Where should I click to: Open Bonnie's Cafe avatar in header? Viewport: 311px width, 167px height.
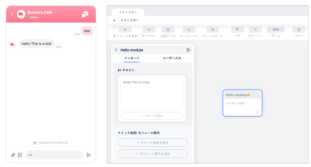point(21,14)
